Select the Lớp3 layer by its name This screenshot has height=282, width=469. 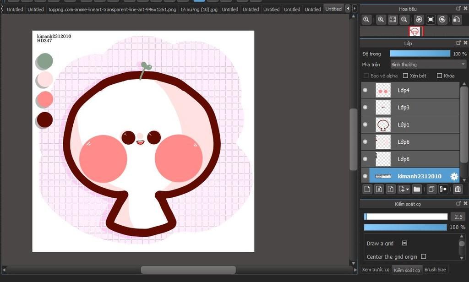coord(404,108)
